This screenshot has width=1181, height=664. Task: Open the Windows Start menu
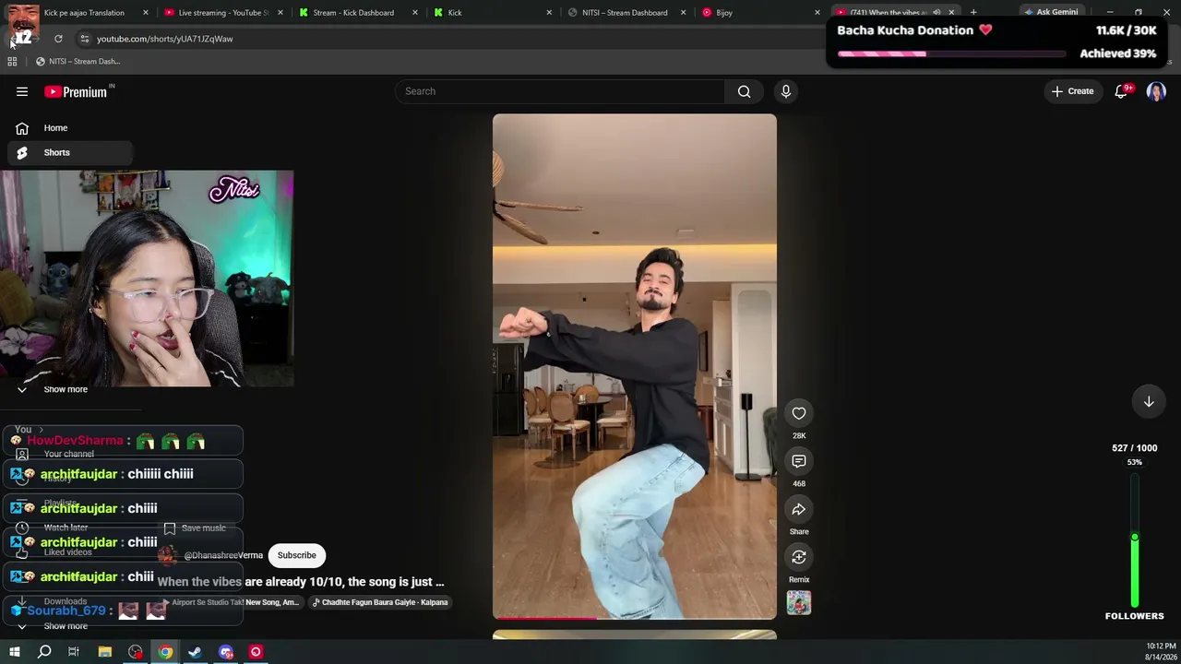point(15,652)
